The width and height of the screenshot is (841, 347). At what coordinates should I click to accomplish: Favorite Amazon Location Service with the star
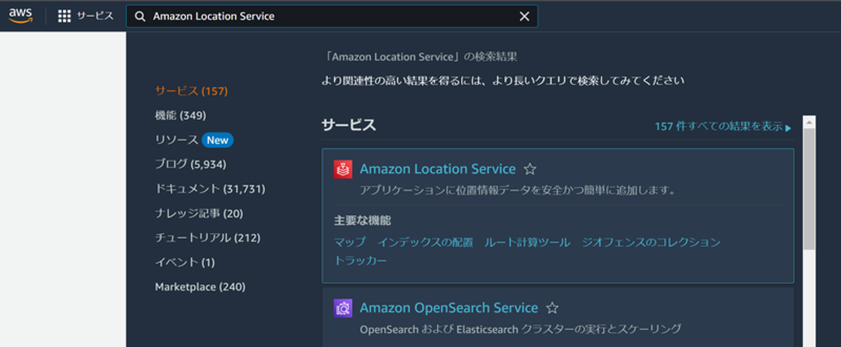point(530,169)
